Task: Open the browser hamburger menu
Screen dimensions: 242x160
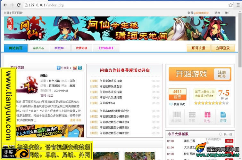Action: point(238,5)
